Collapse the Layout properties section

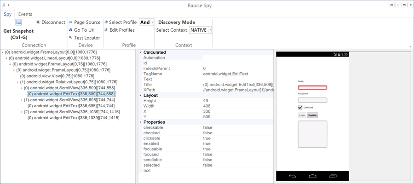click(140, 95)
